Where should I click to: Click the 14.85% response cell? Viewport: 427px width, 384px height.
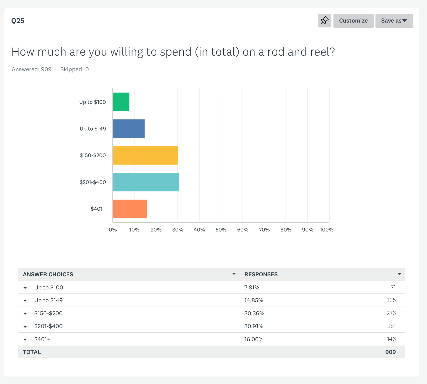point(254,300)
